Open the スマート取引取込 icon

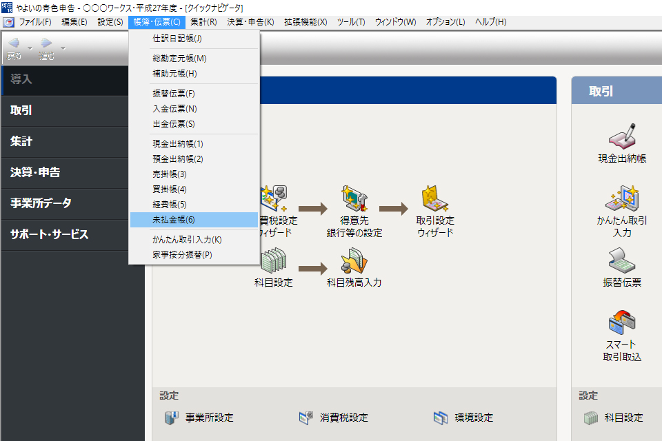tap(622, 323)
